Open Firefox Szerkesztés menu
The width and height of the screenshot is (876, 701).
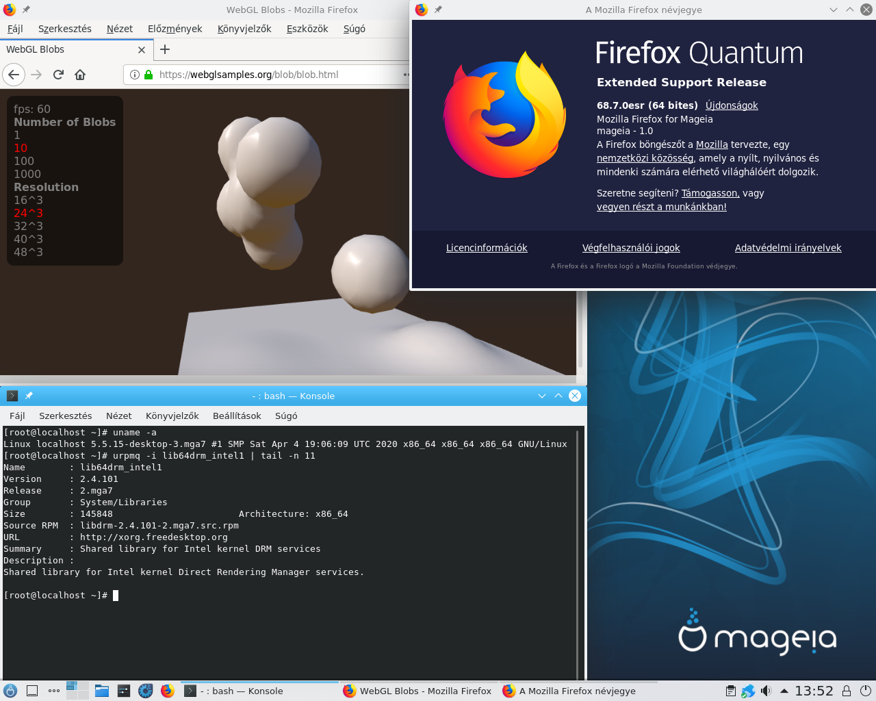(65, 29)
